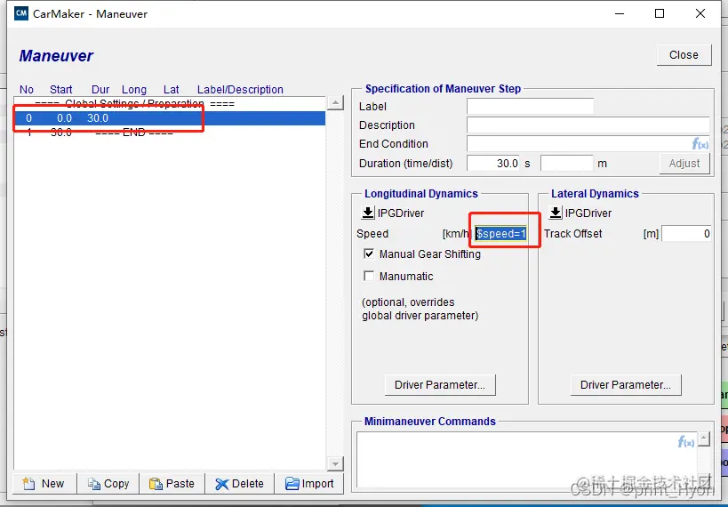Create a New maneuver step

44,484
